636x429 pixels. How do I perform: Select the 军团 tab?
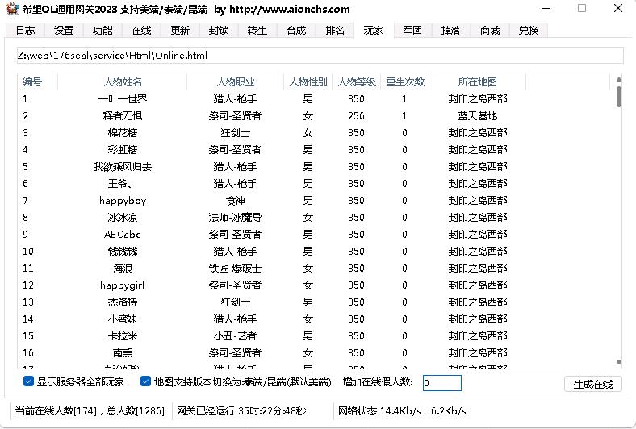[412, 31]
